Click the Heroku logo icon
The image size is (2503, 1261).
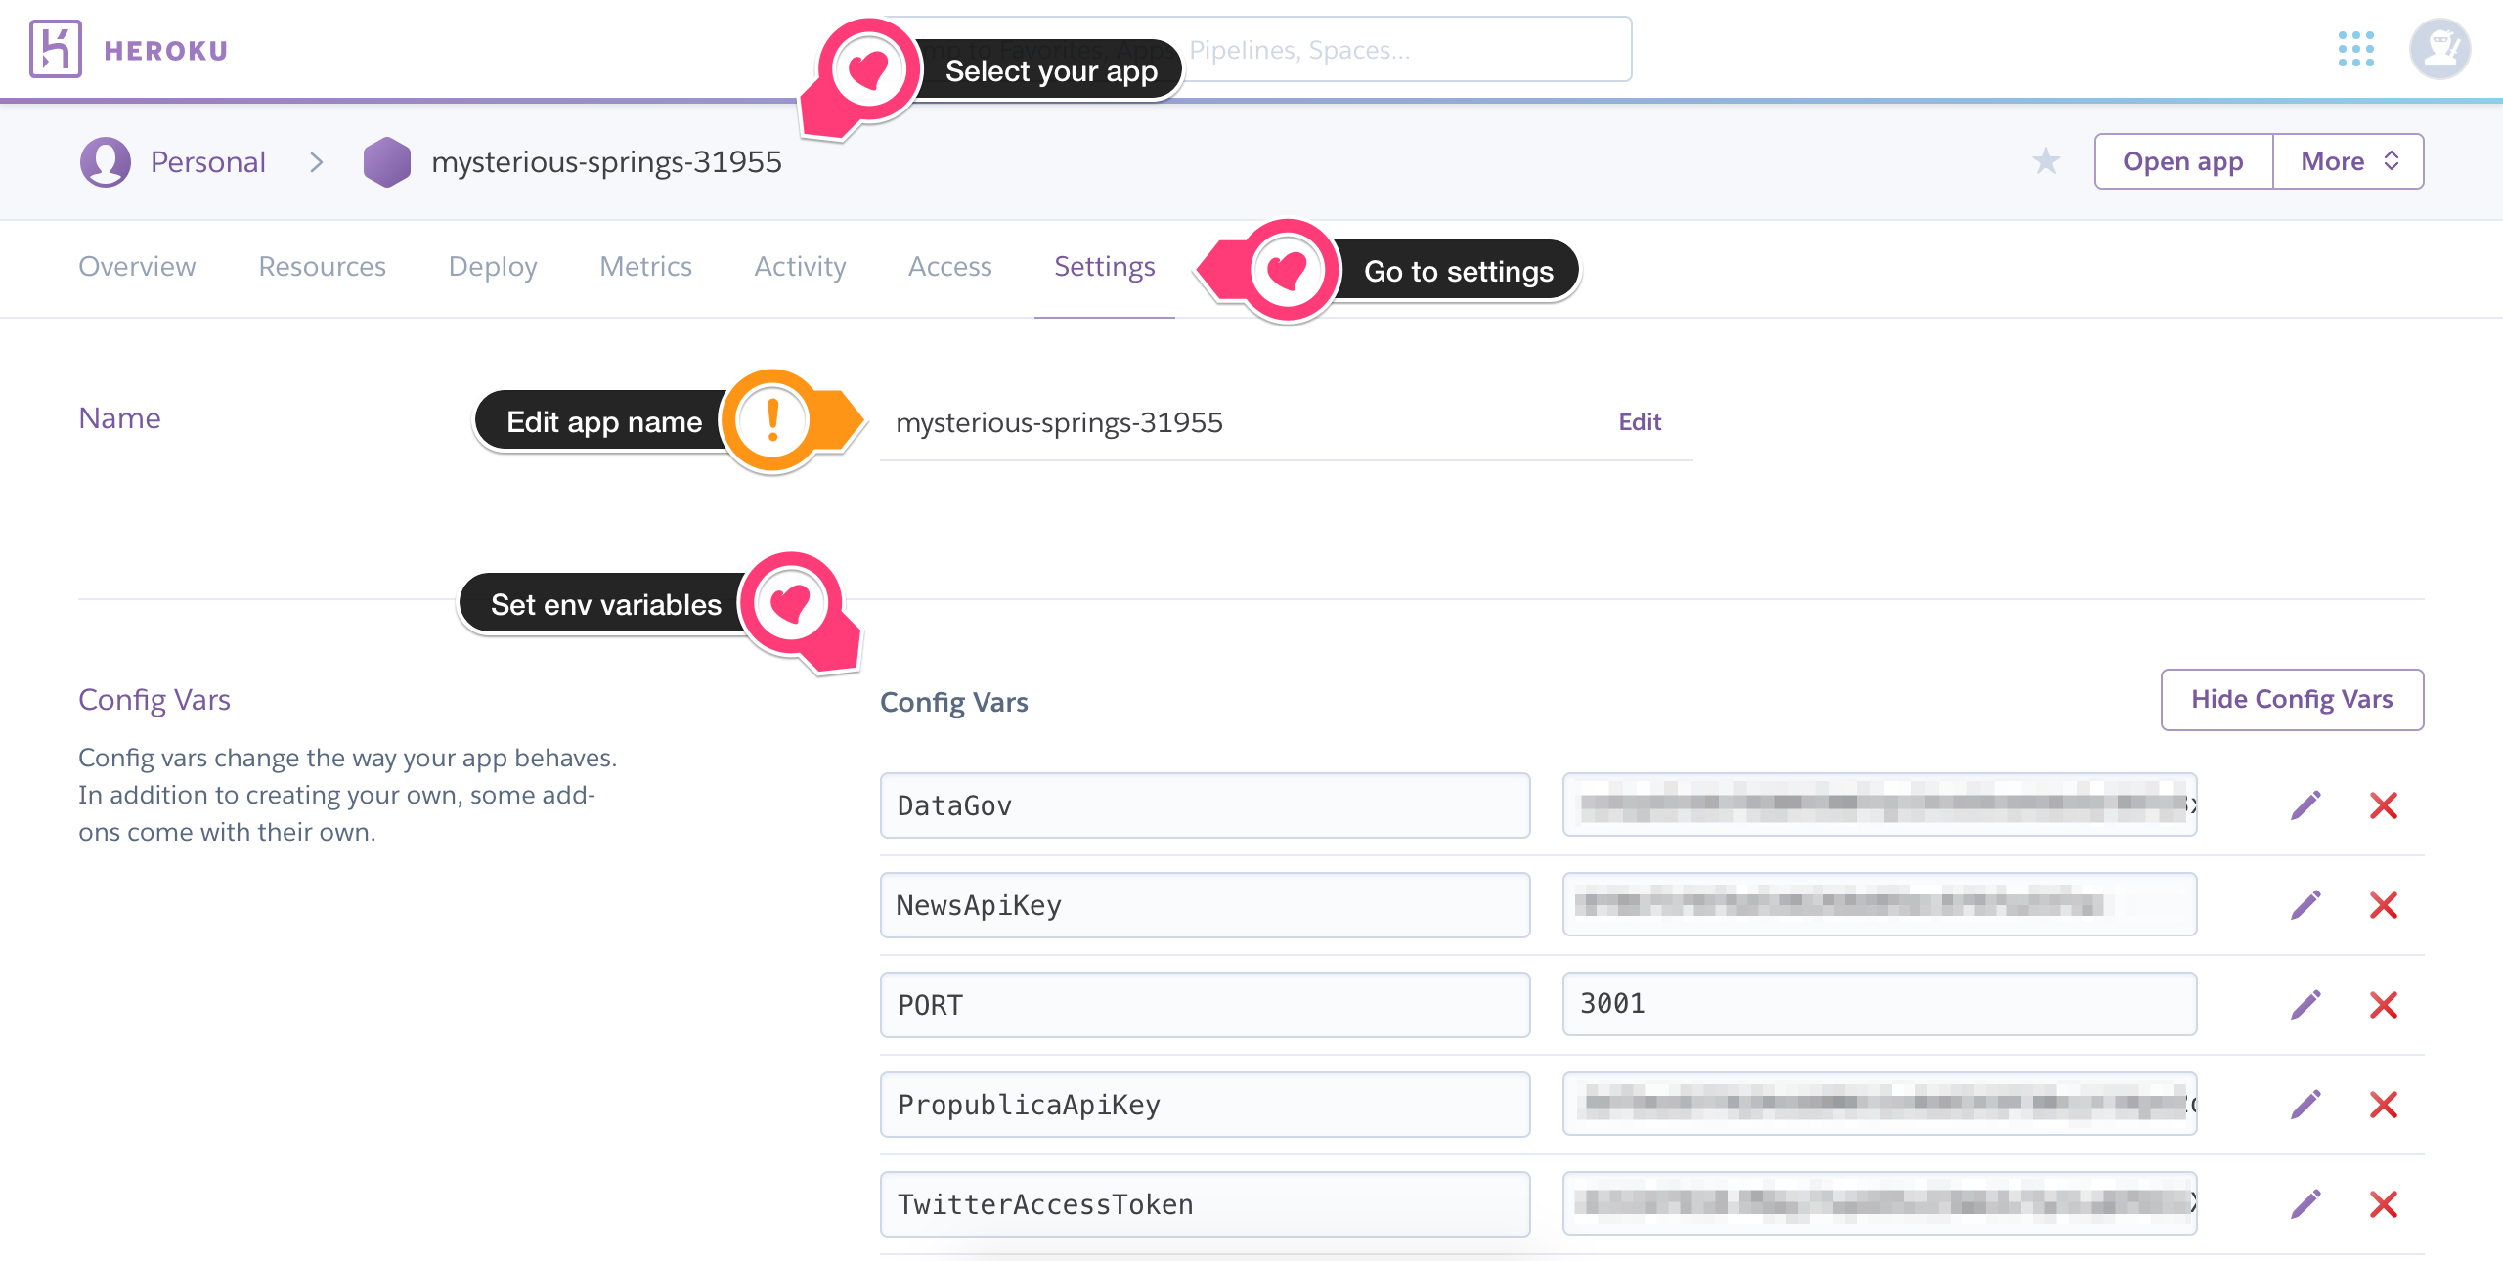pyautogui.click(x=55, y=49)
